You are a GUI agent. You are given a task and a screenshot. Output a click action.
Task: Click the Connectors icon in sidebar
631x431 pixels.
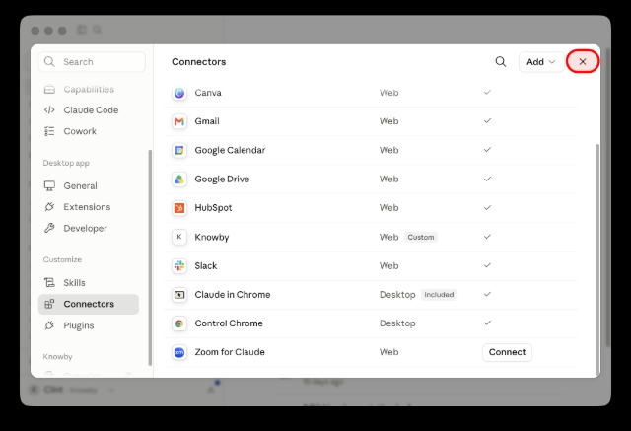pos(49,304)
